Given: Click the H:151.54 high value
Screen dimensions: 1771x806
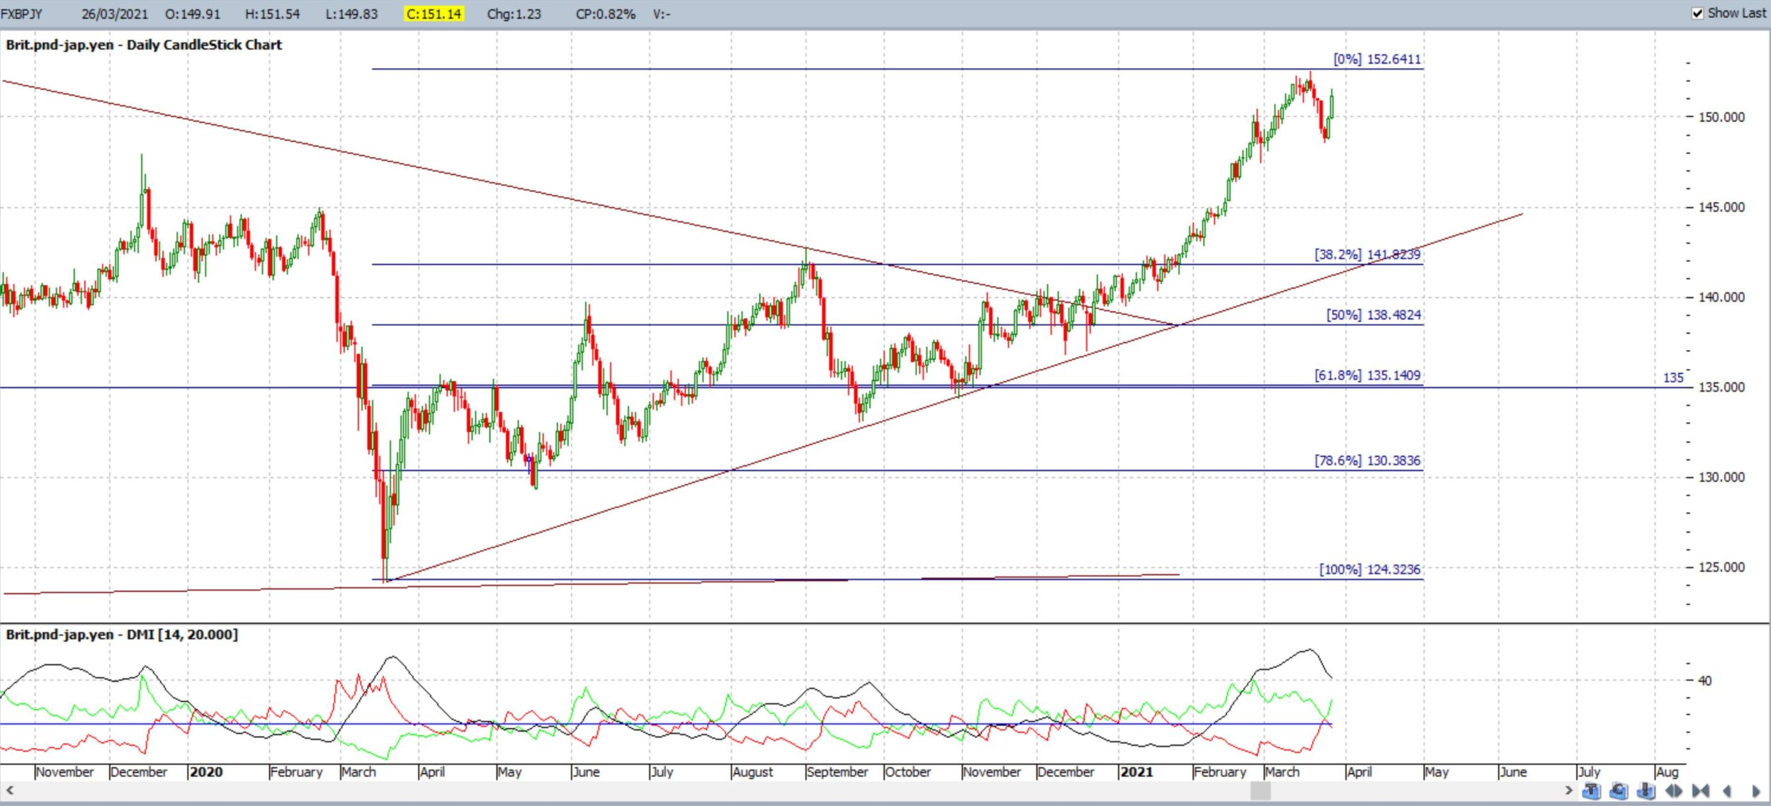Looking at the screenshot, I should pos(272,13).
